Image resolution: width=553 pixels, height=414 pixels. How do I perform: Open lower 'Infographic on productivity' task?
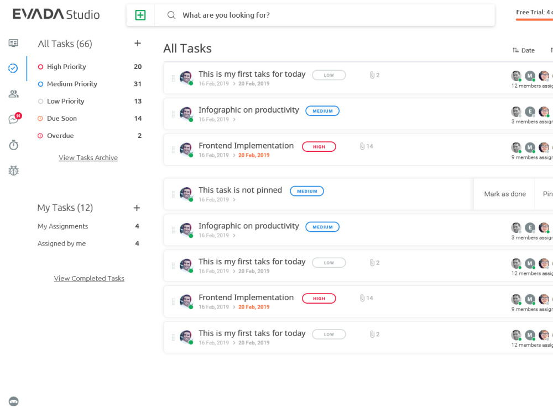249,226
